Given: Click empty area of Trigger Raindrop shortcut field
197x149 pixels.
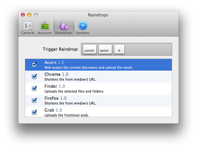Looking at the screenshot, I should coord(148,49).
